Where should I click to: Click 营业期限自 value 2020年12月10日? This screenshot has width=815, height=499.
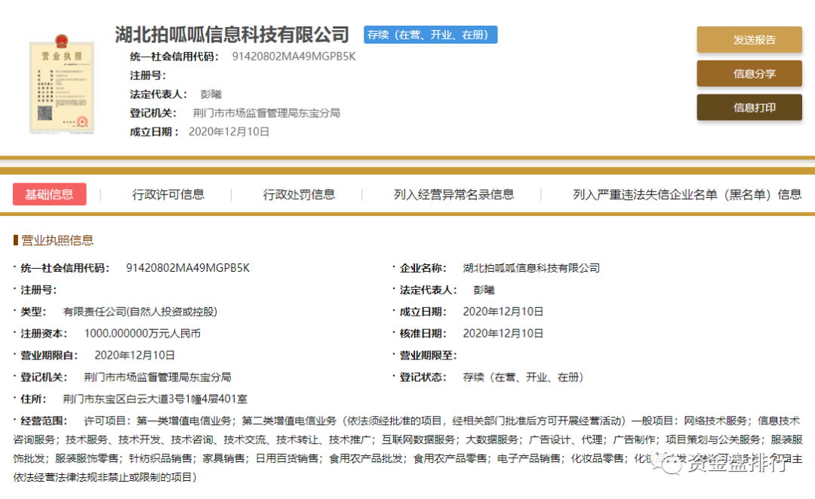pyautogui.click(x=134, y=355)
